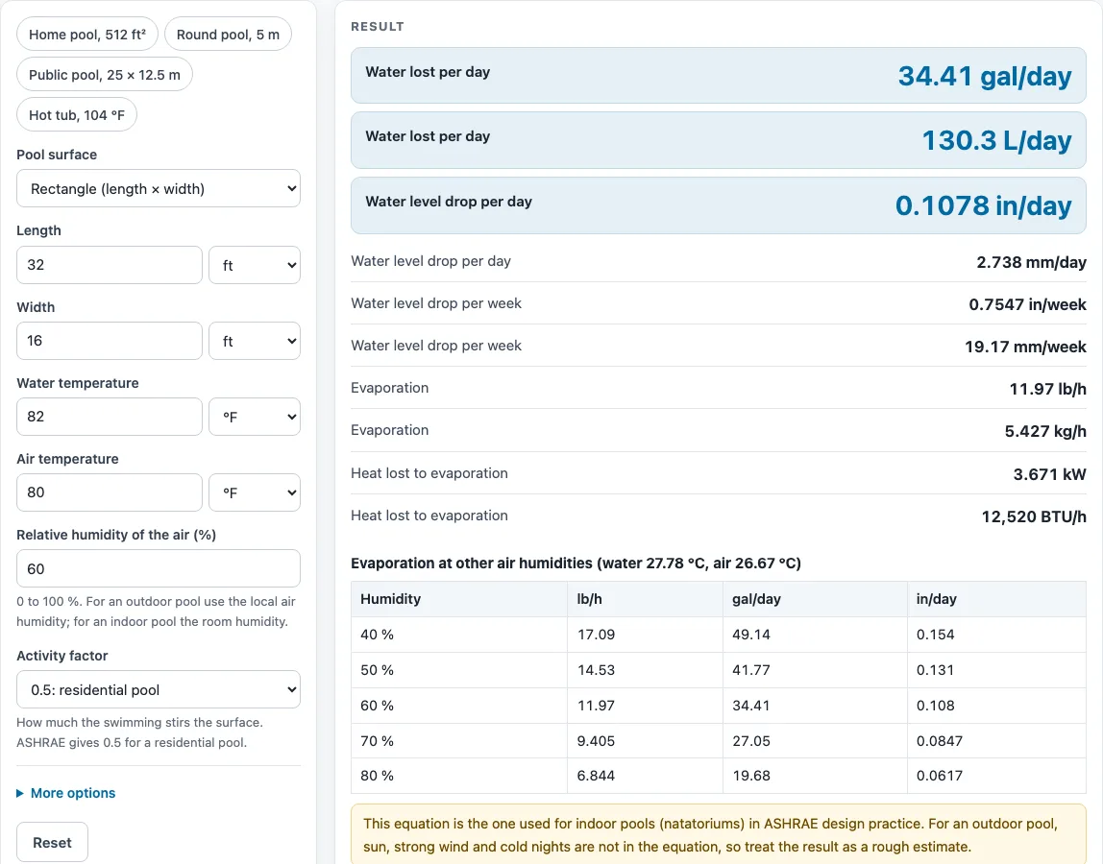Expand the More options section
This screenshot has width=1103, height=864.
tap(66, 793)
